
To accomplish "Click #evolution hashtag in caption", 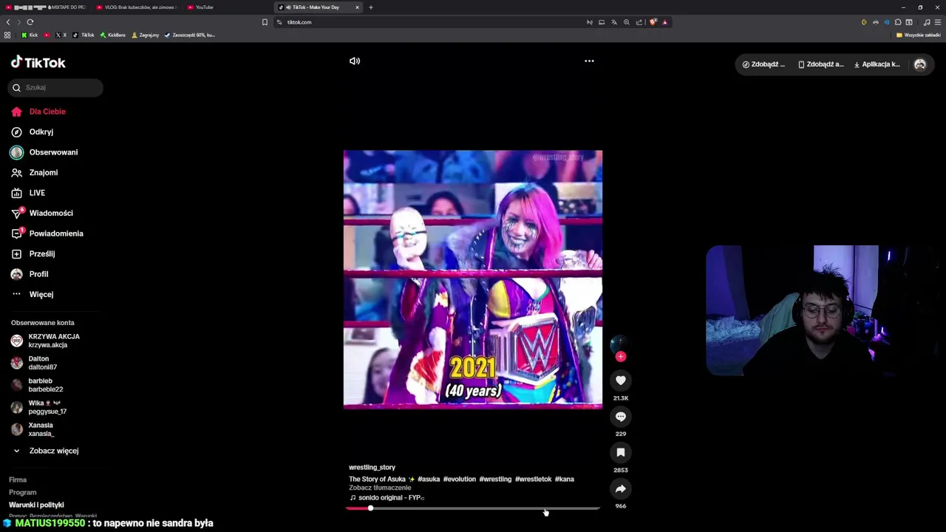I will 460,479.
